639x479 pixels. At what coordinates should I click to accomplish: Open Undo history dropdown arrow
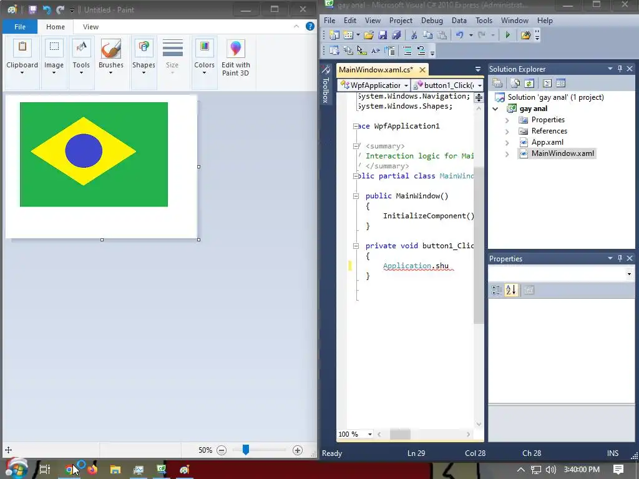471,36
